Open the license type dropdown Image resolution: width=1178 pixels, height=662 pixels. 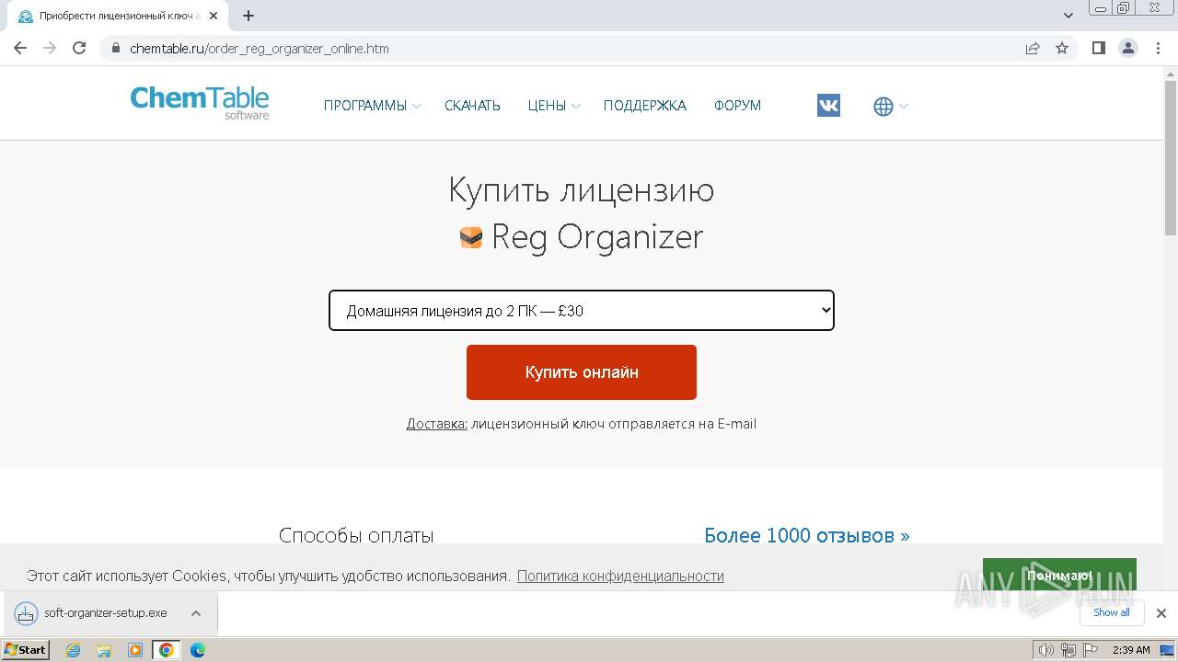[582, 311]
